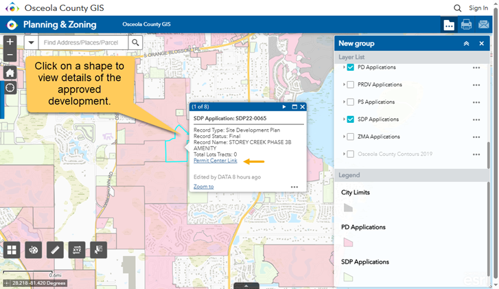Viewport: 499px width, 289px height.
Task: Open PRDV Applications layer options menu
Action: pyautogui.click(x=476, y=85)
